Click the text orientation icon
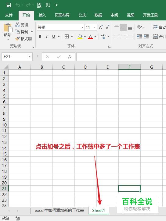166x221 pixels. pos(139,27)
